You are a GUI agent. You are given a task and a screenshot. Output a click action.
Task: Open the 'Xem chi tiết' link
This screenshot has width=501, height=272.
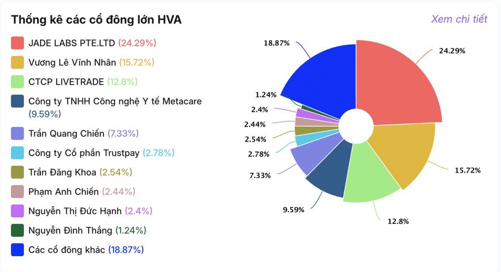point(459,19)
